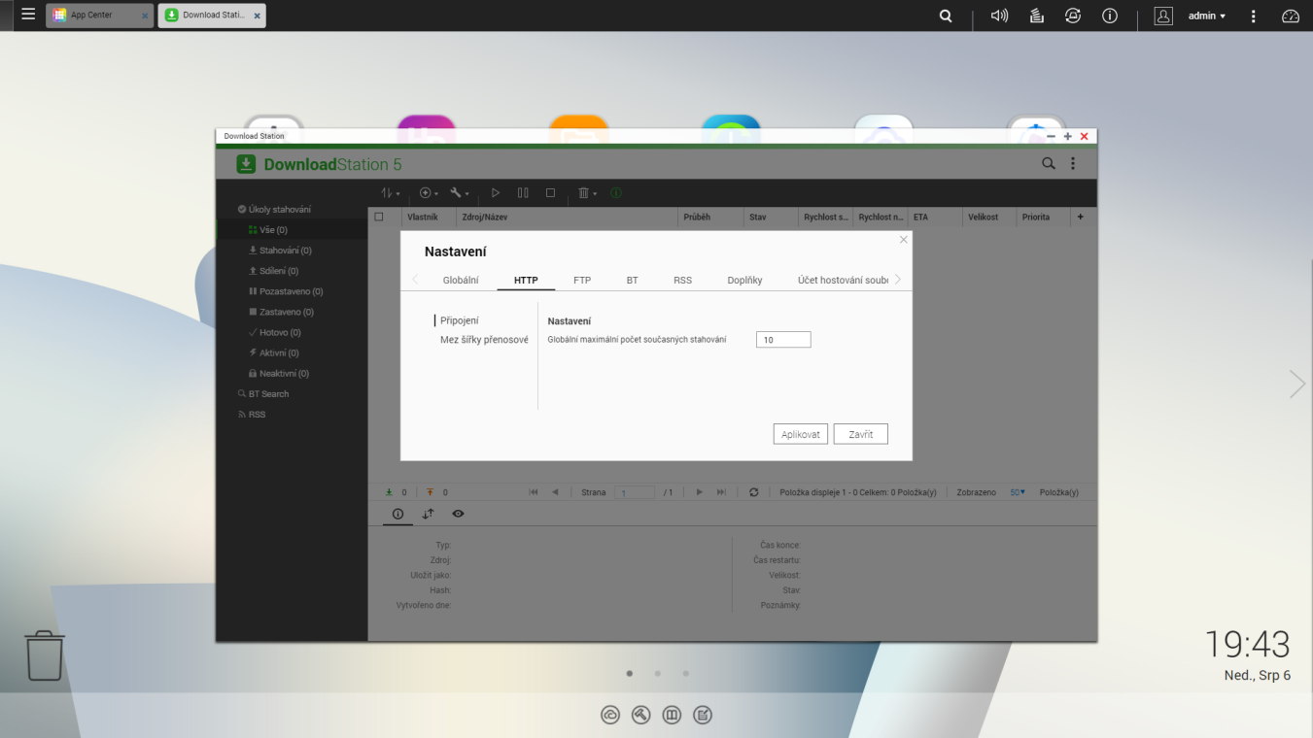
Task: Search within Download Station
Action: click(1049, 164)
